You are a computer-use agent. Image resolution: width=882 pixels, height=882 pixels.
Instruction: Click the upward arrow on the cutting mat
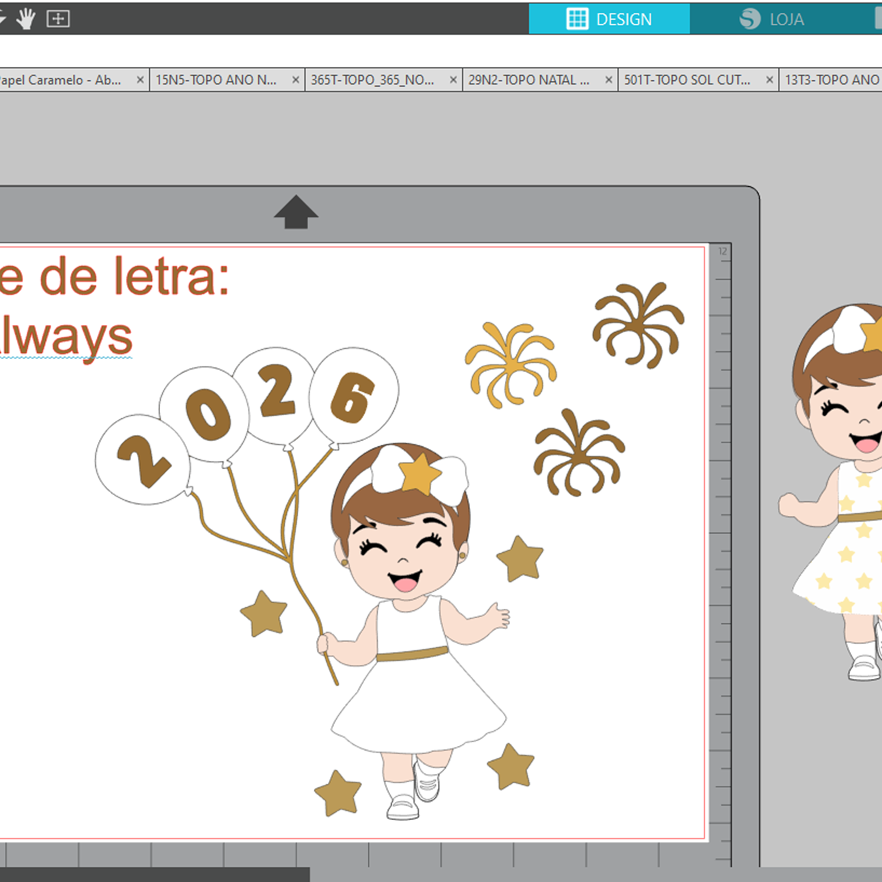(x=296, y=212)
